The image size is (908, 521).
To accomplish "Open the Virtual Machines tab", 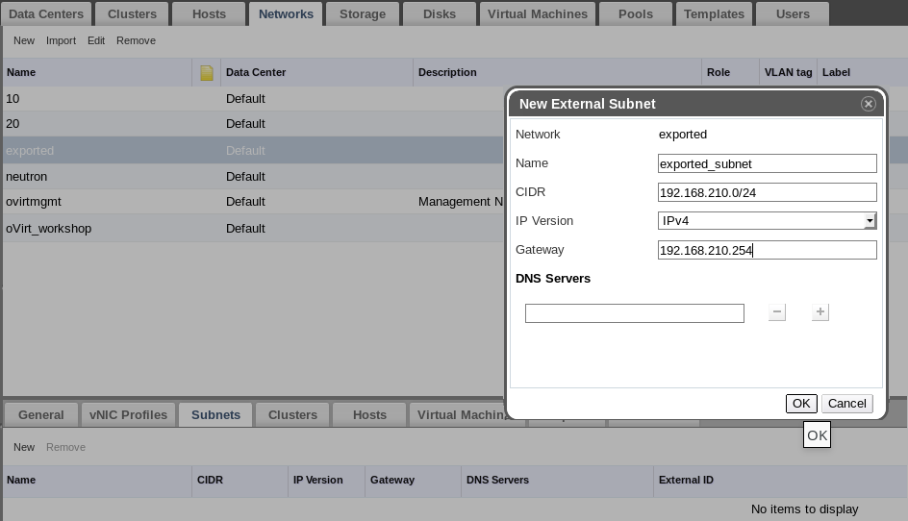I will (x=538, y=13).
